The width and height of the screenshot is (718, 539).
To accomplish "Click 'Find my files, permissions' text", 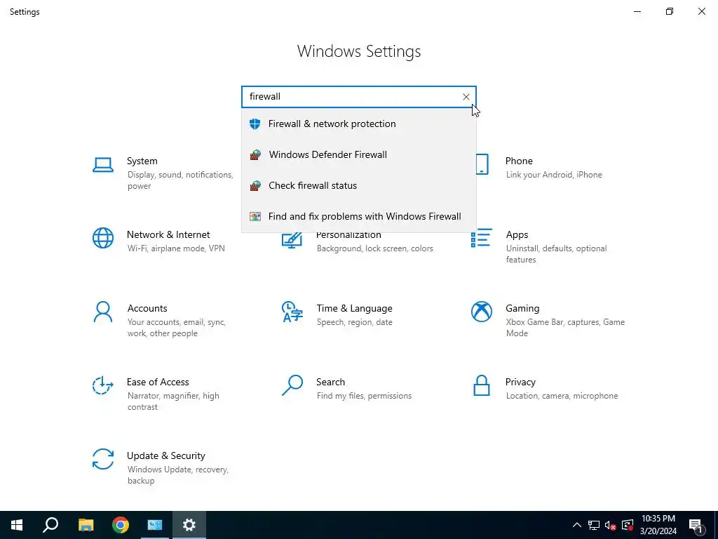I will pyautogui.click(x=364, y=396).
